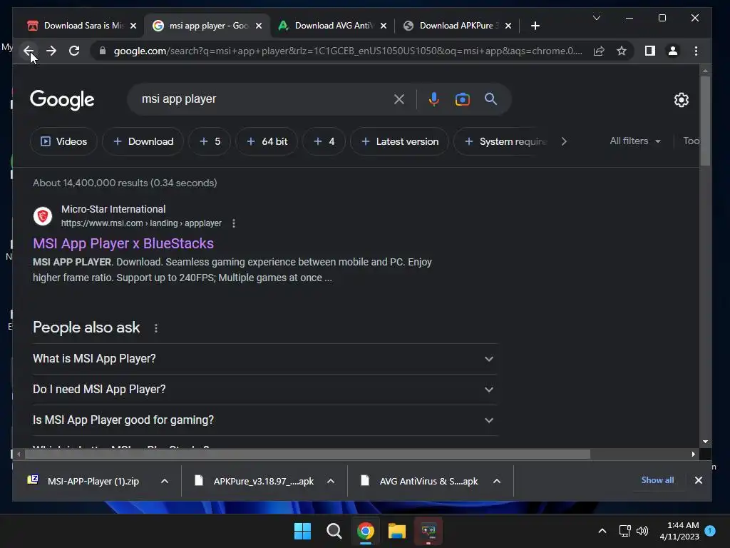Clear the search box with the X
Viewport: 730px width, 548px height.
coord(399,99)
